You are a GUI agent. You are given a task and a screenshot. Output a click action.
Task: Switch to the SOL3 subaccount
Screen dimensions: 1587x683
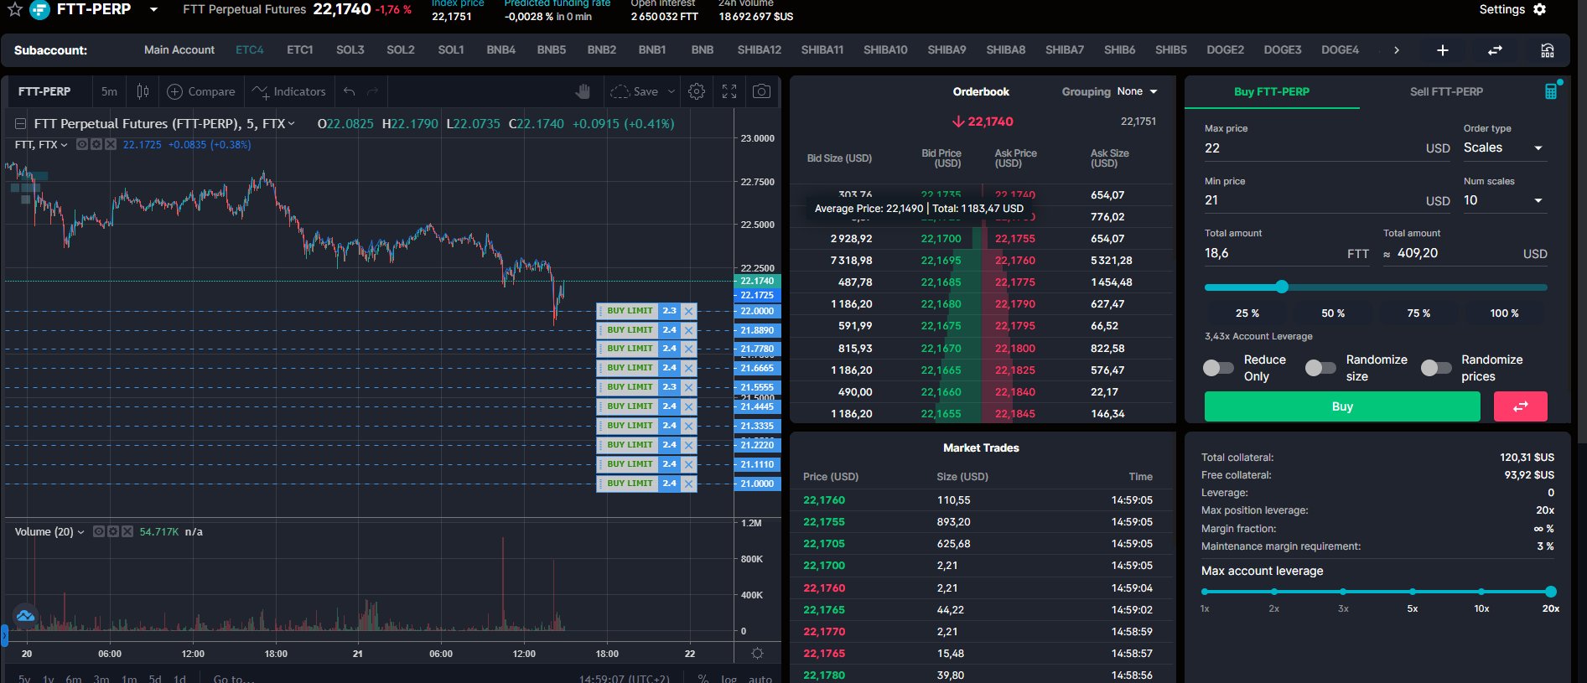[x=350, y=50]
